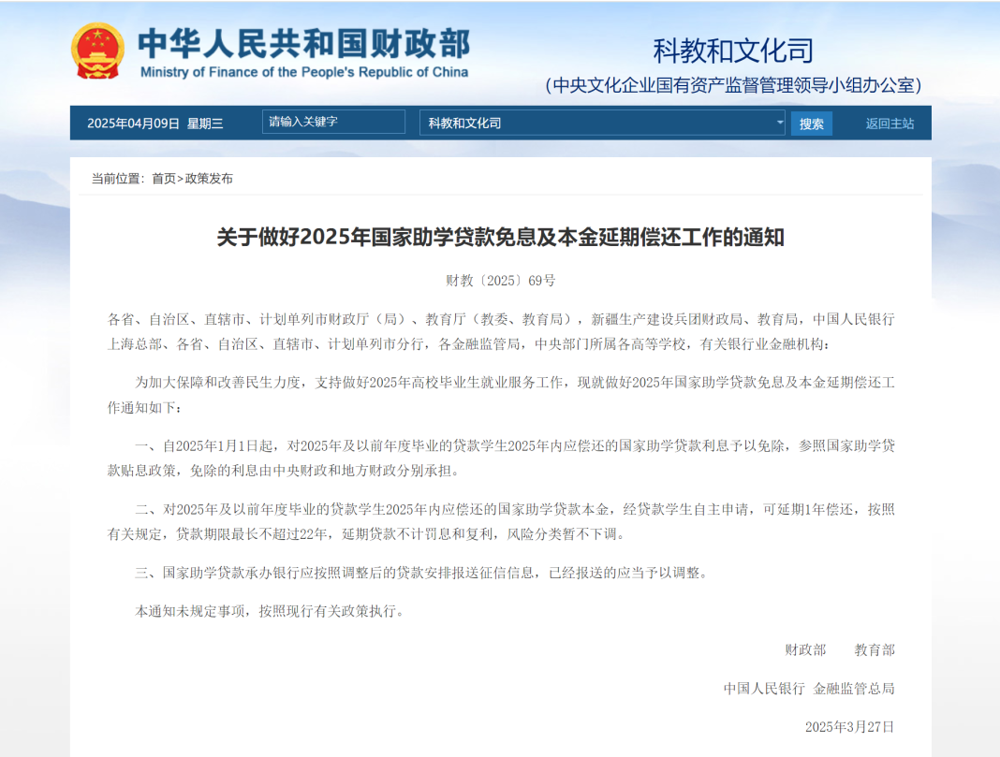Click the 中国人民银行 signature text
This screenshot has height=757, width=1000.
pos(764,689)
